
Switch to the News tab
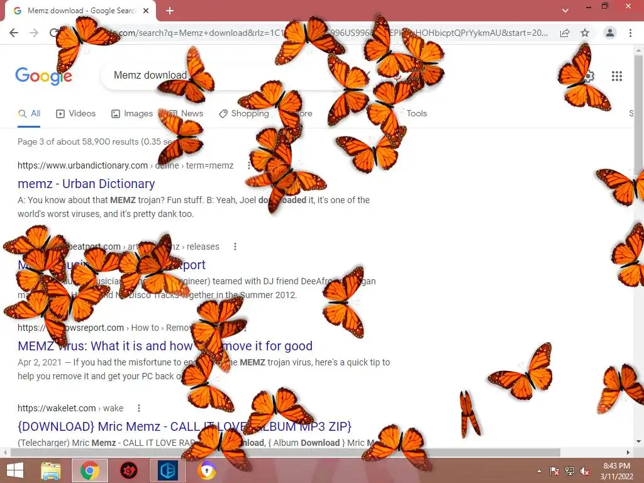point(186,114)
